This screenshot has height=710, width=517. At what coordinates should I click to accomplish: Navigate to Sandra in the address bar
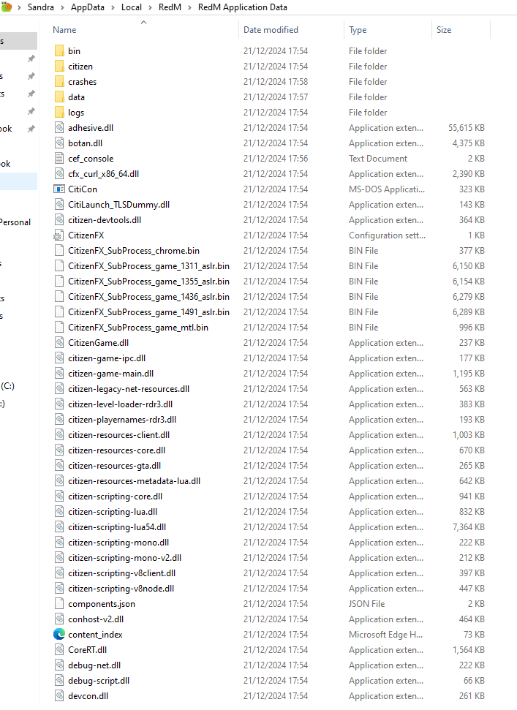coord(41,7)
